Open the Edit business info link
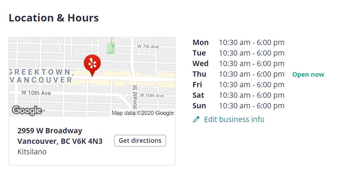The height and width of the screenshot is (179, 361). click(234, 120)
